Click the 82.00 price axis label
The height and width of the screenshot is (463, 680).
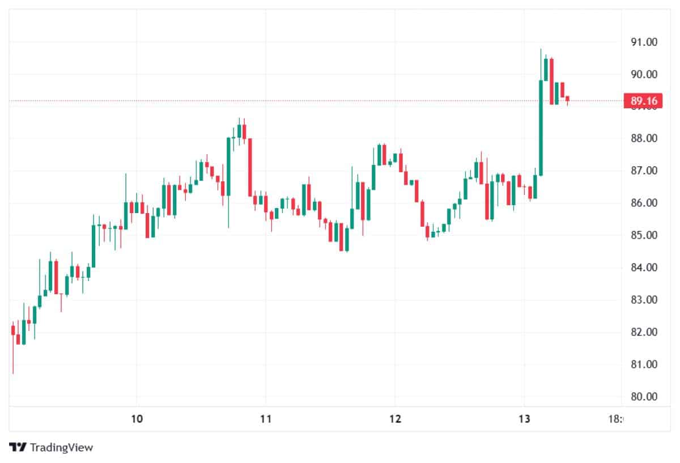coord(644,332)
